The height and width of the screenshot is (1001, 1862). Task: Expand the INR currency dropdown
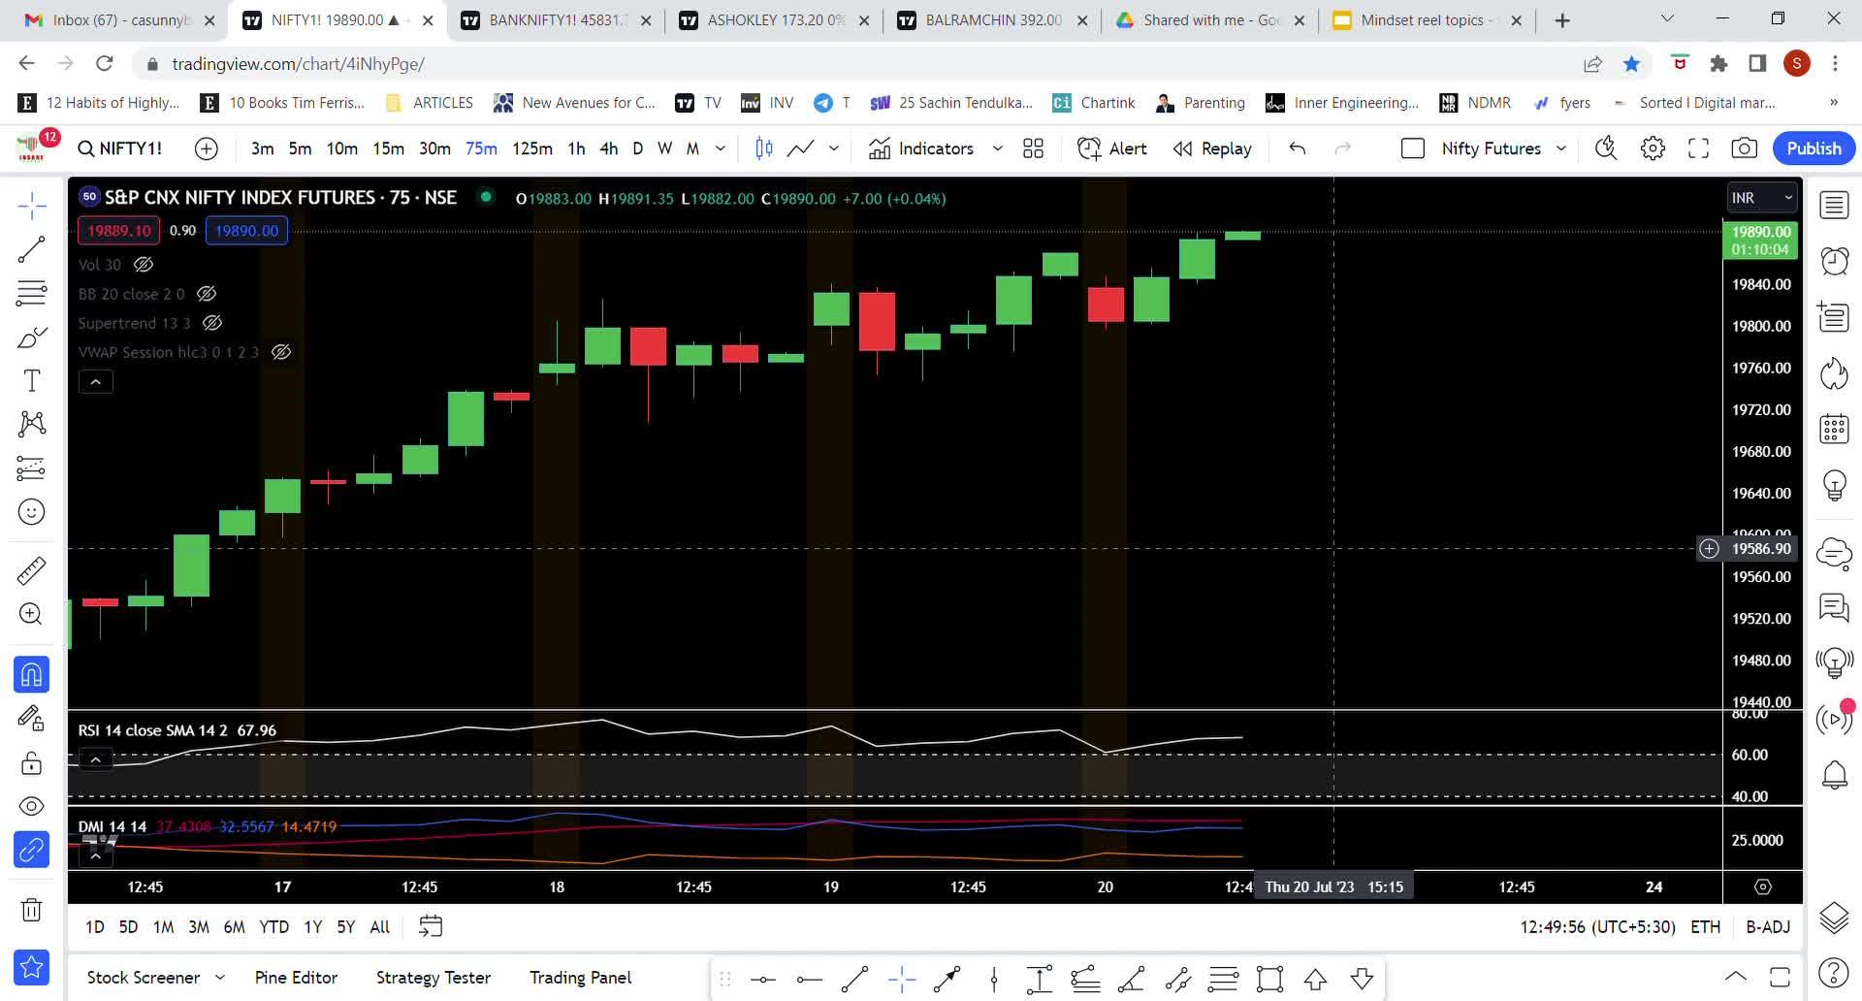pos(1761,198)
